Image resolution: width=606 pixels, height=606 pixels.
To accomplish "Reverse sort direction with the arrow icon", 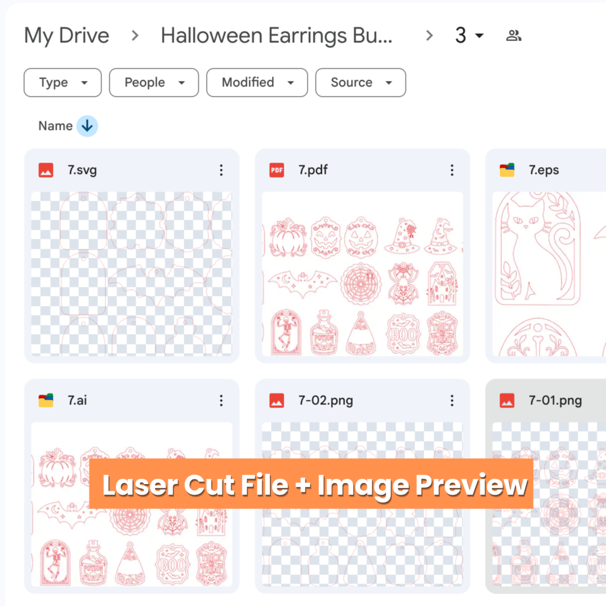I will (x=87, y=126).
